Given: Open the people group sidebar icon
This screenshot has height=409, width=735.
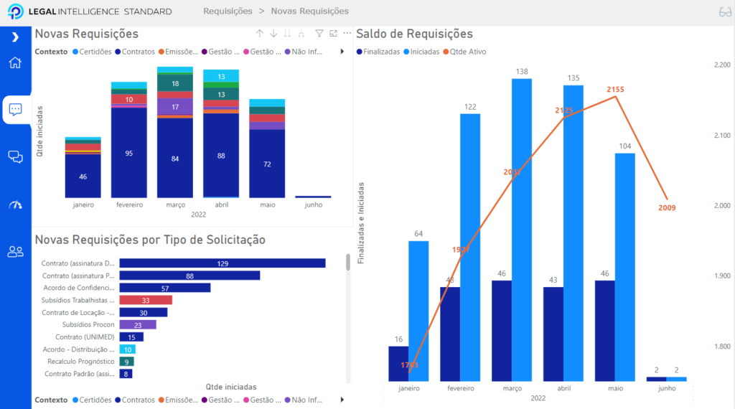Looking at the screenshot, I should 15,251.
